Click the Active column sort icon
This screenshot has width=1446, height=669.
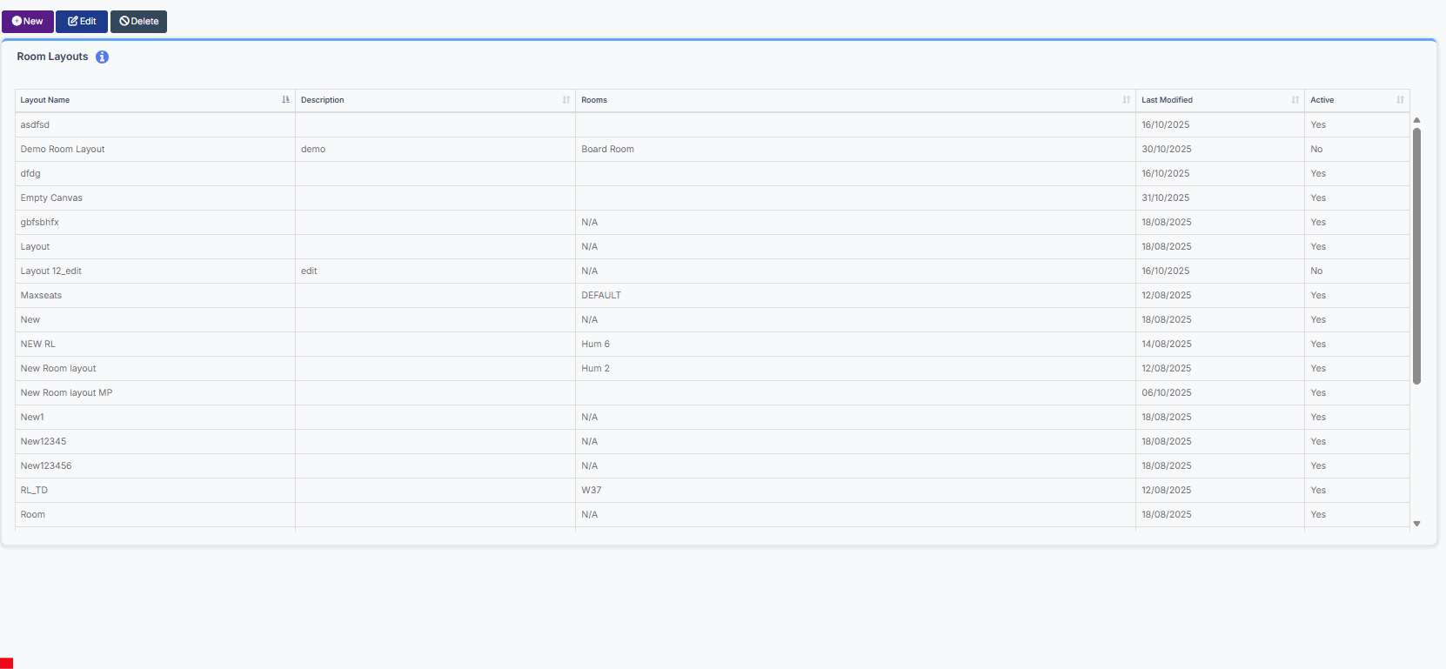1400,100
